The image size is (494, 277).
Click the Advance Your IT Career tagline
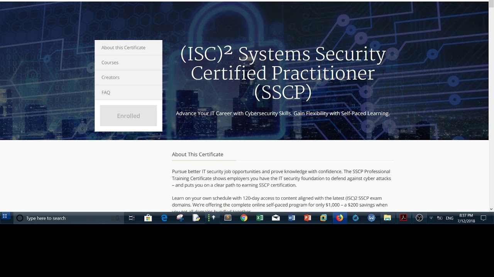click(283, 113)
